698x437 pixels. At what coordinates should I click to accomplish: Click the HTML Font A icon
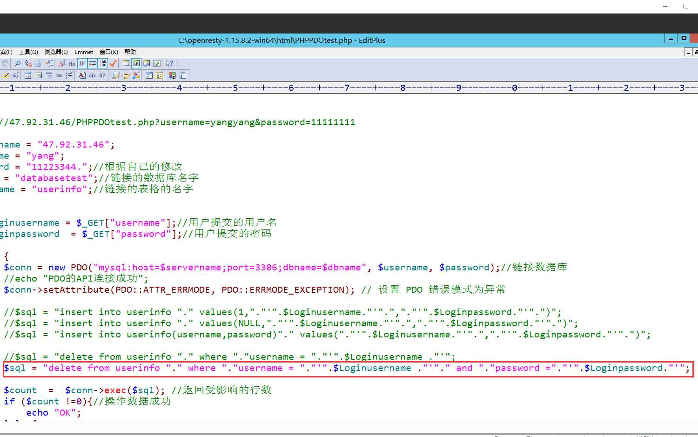82,75
